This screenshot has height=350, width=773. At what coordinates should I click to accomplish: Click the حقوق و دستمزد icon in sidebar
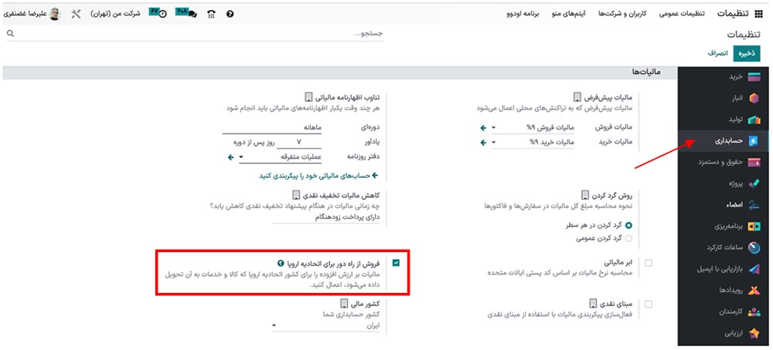pos(754,162)
